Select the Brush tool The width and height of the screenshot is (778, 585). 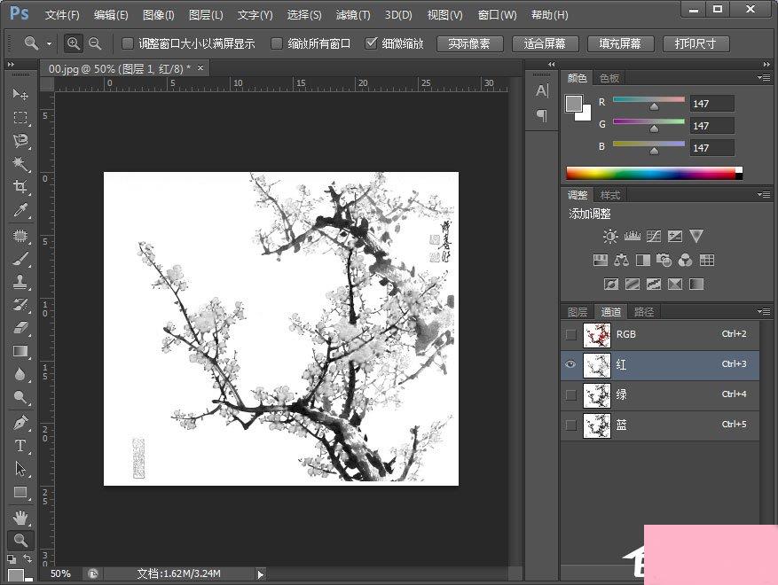tap(20, 259)
